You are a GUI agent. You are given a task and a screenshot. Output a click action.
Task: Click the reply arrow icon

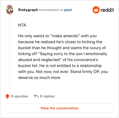click(x=36, y=96)
